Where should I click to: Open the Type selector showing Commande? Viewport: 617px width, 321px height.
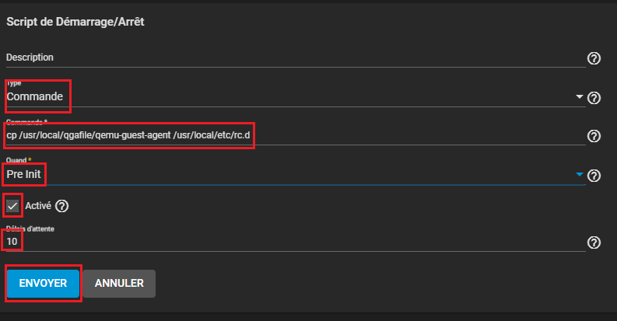pos(288,97)
